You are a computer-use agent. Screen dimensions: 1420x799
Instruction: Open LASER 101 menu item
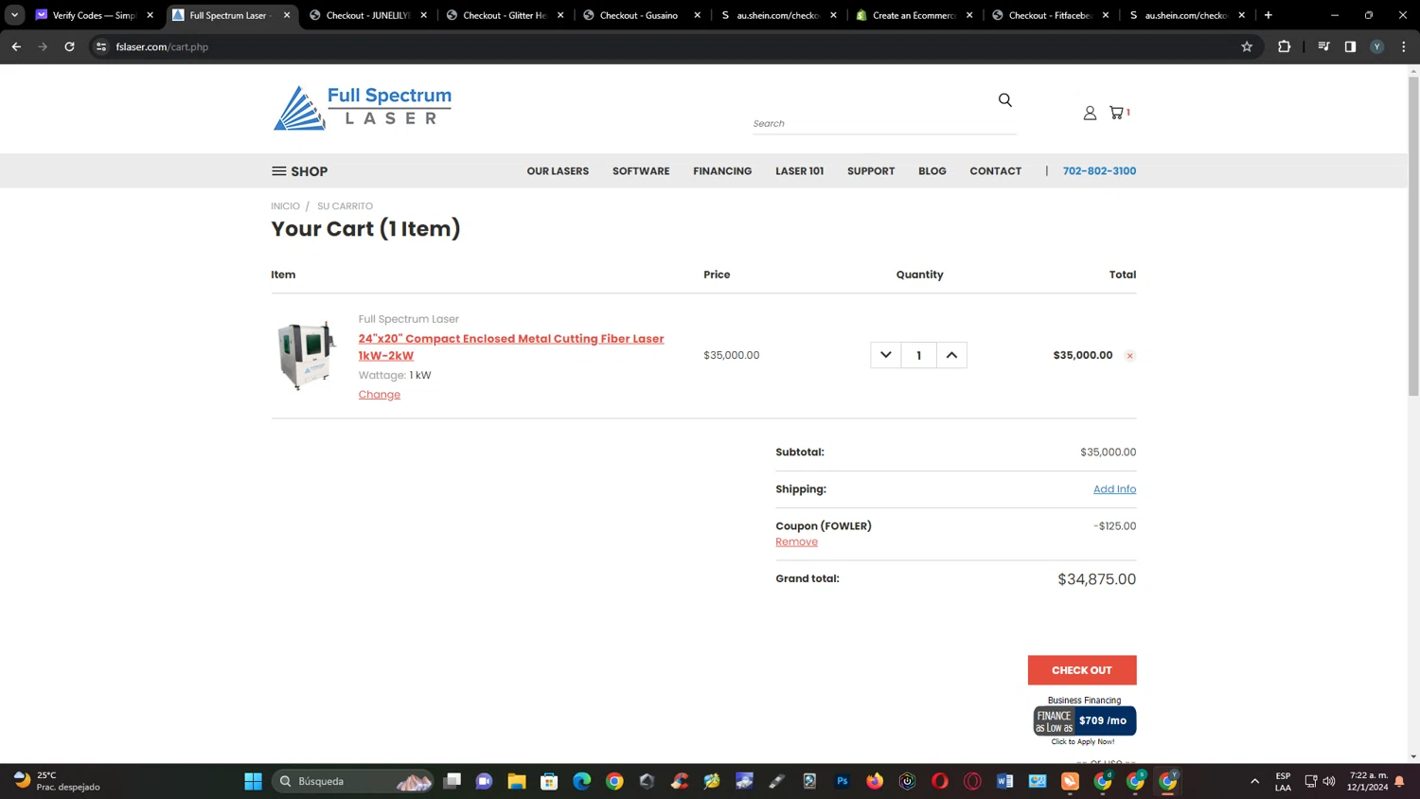pos(799,171)
